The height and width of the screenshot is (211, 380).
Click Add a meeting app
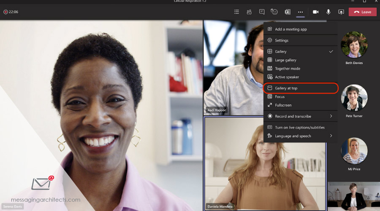pos(290,29)
